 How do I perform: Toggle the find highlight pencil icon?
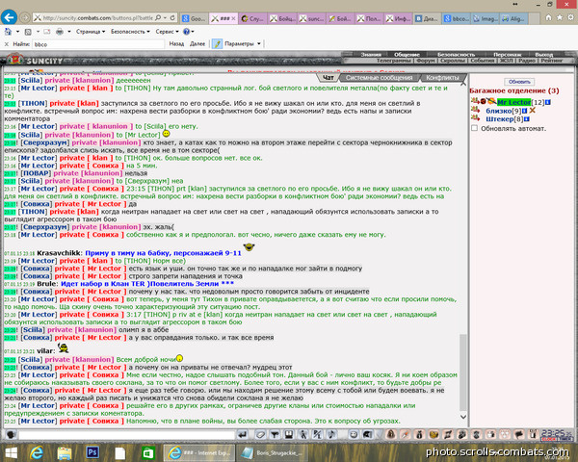pyautogui.click(x=217, y=44)
